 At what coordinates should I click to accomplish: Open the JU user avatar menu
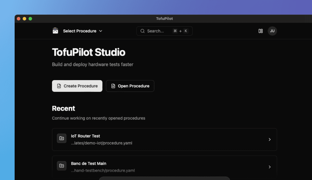[x=272, y=31]
